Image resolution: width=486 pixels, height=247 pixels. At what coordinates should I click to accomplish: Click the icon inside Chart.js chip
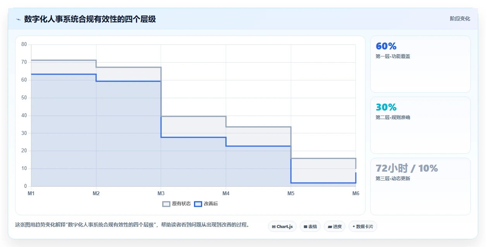point(274,227)
